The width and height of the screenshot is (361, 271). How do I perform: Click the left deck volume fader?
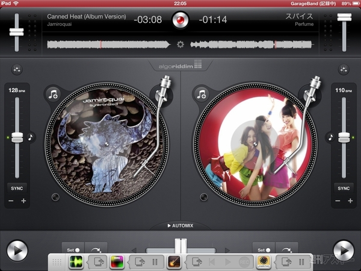(x=17, y=32)
